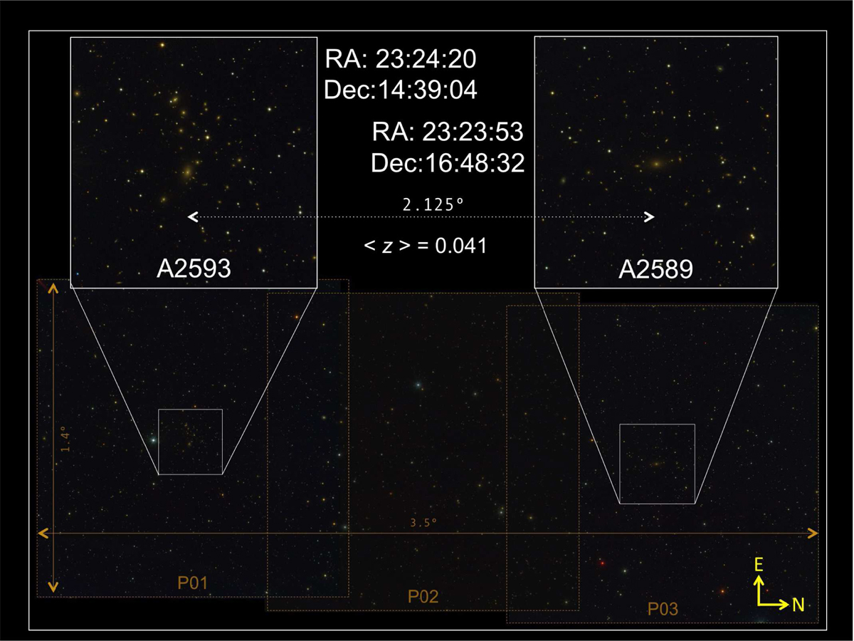Click left arrowhead of the 3.5° scale
Image resolution: width=854 pixels, height=641 pixels.
(42, 533)
